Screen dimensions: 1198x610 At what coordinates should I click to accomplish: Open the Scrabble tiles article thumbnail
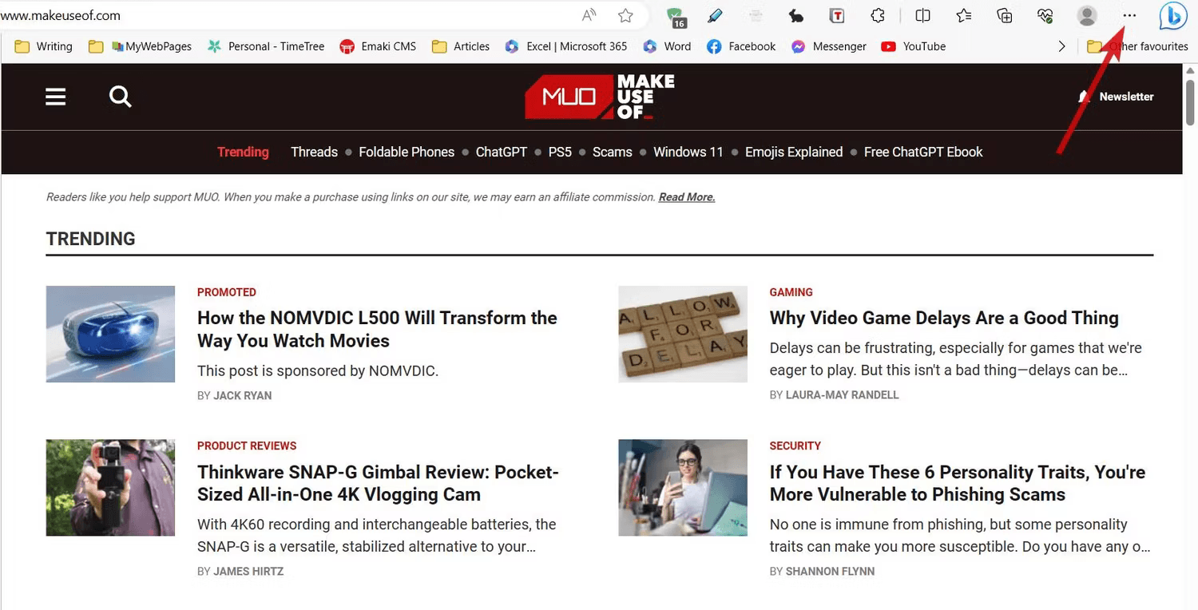683,334
